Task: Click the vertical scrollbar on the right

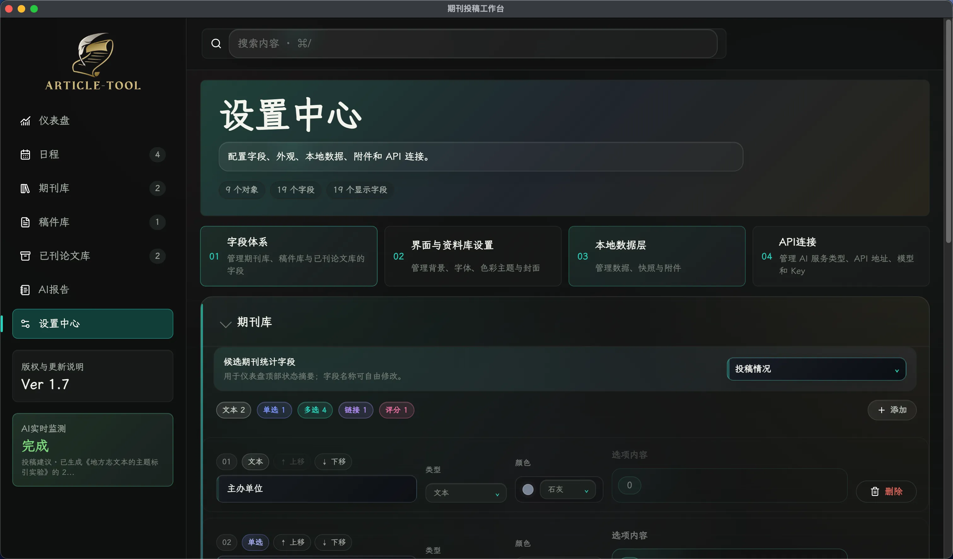Action: tap(948, 130)
